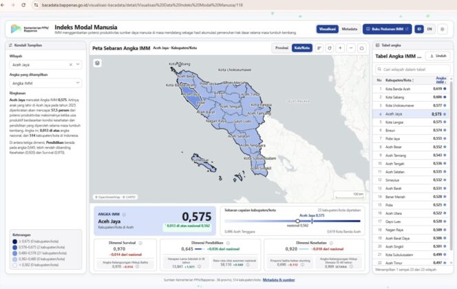Open the Metadata tab
Viewport: 457px width, 289px height.
pyautogui.click(x=349, y=29)
